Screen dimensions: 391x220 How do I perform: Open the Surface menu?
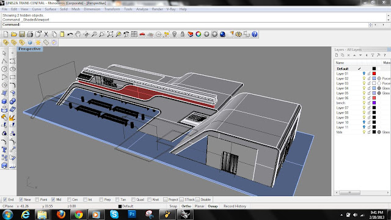[50, 9]
